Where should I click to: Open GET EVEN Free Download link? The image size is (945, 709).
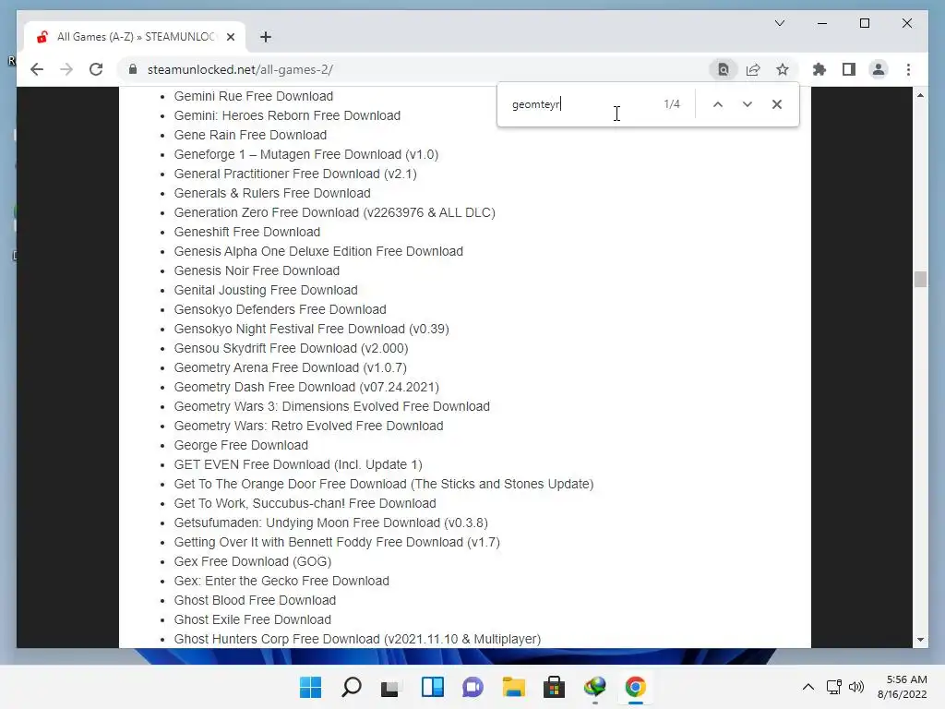(x=298, y=465)
